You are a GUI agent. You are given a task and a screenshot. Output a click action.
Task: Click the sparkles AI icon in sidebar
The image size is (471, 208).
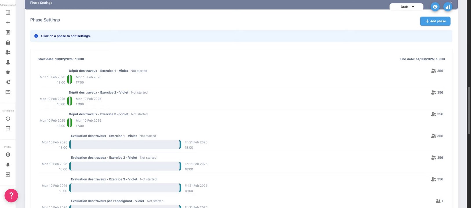click(x=8, y=82)
